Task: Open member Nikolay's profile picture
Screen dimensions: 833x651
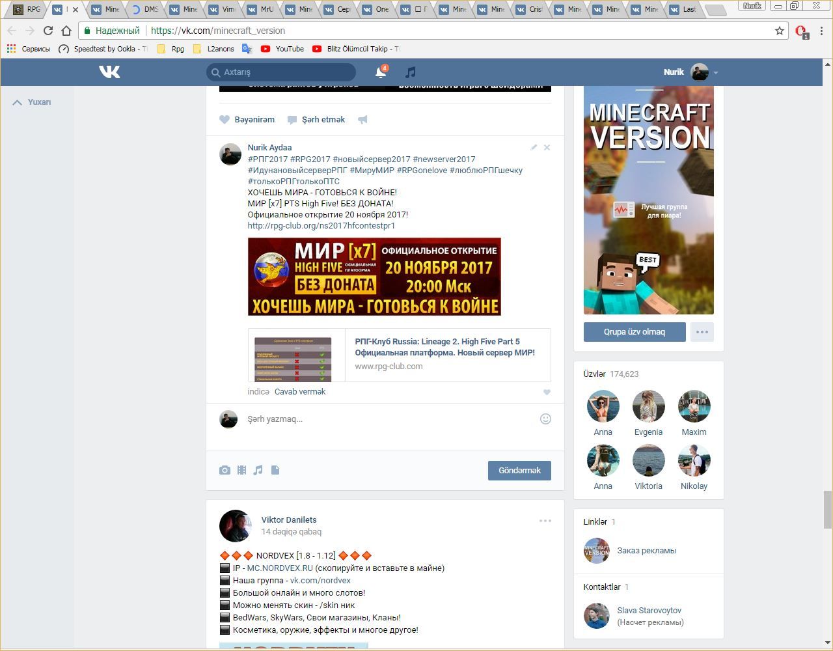Action: point(694,460)
